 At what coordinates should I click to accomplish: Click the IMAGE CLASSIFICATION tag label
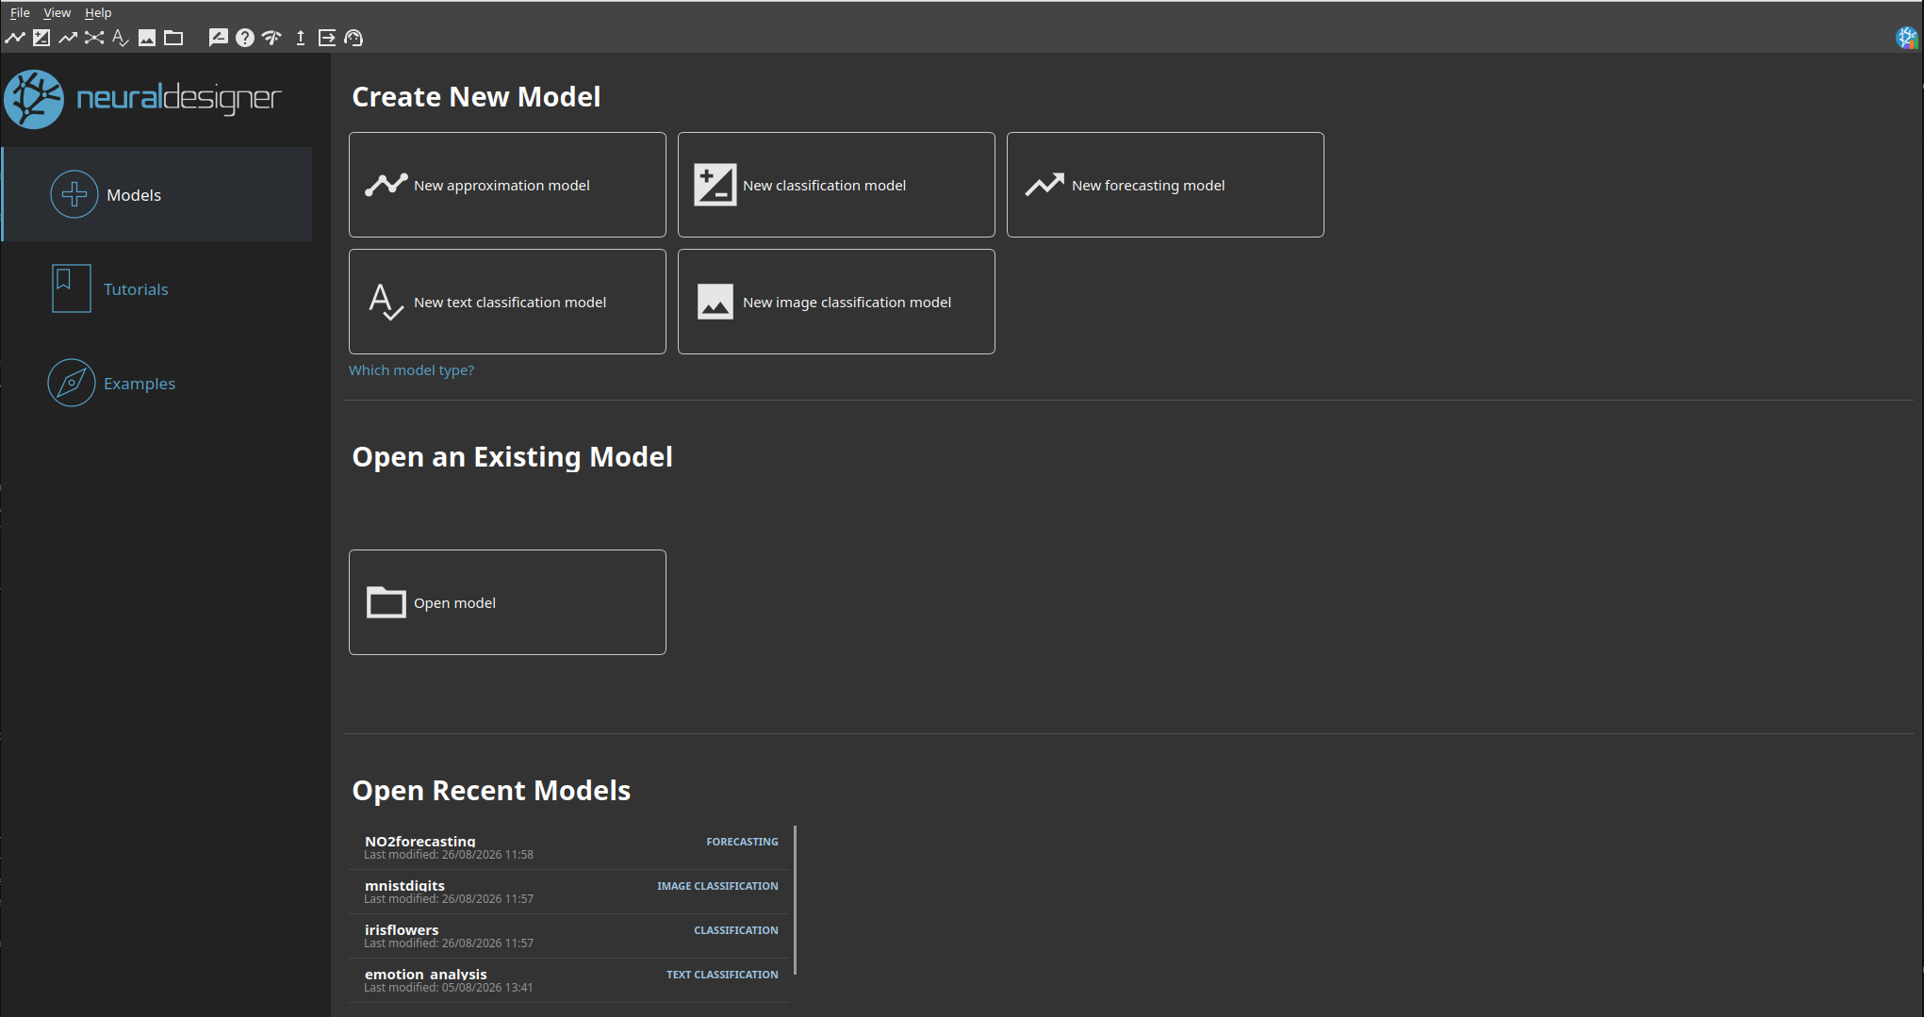click(x=717, y=886)
